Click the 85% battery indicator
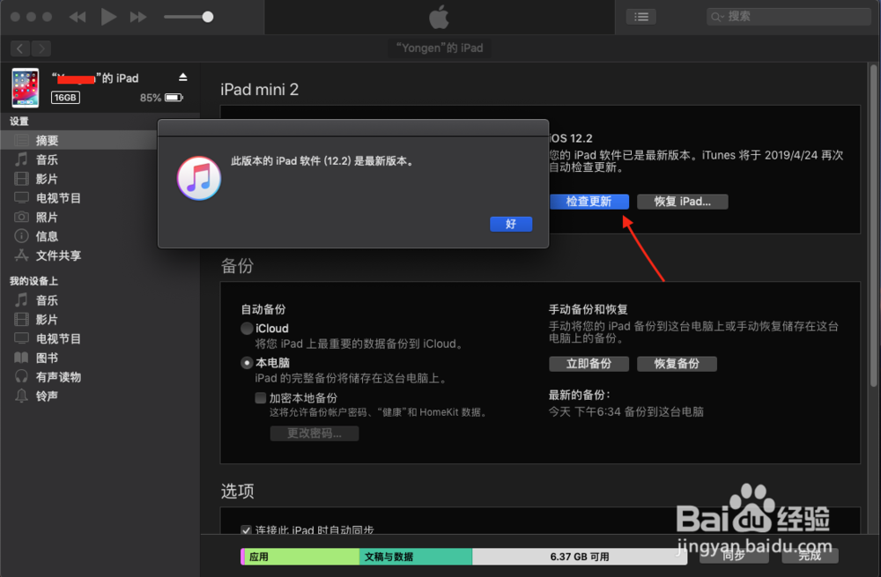 click(x=161, y=98)
